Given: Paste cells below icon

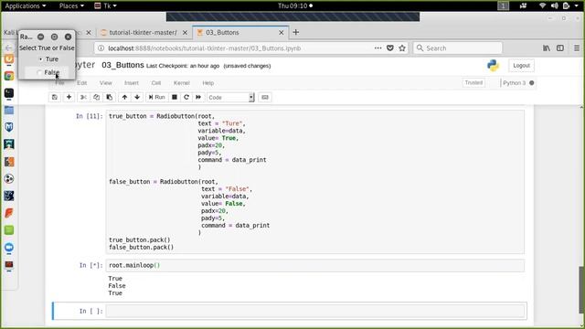Looking at the screenshot, I should point(110,98).
